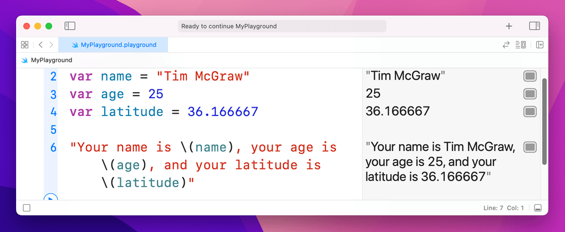Click line number 2 in gutter
The width and height of the screenshot is (565, 232).
53,77
